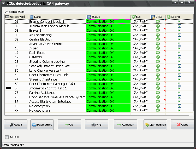This screenshot has width=196, height=149.
Task: Select the Central Electrics row name
Action: [40, 39]
